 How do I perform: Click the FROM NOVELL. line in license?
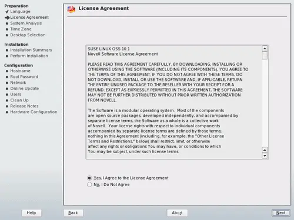point(102,100)
